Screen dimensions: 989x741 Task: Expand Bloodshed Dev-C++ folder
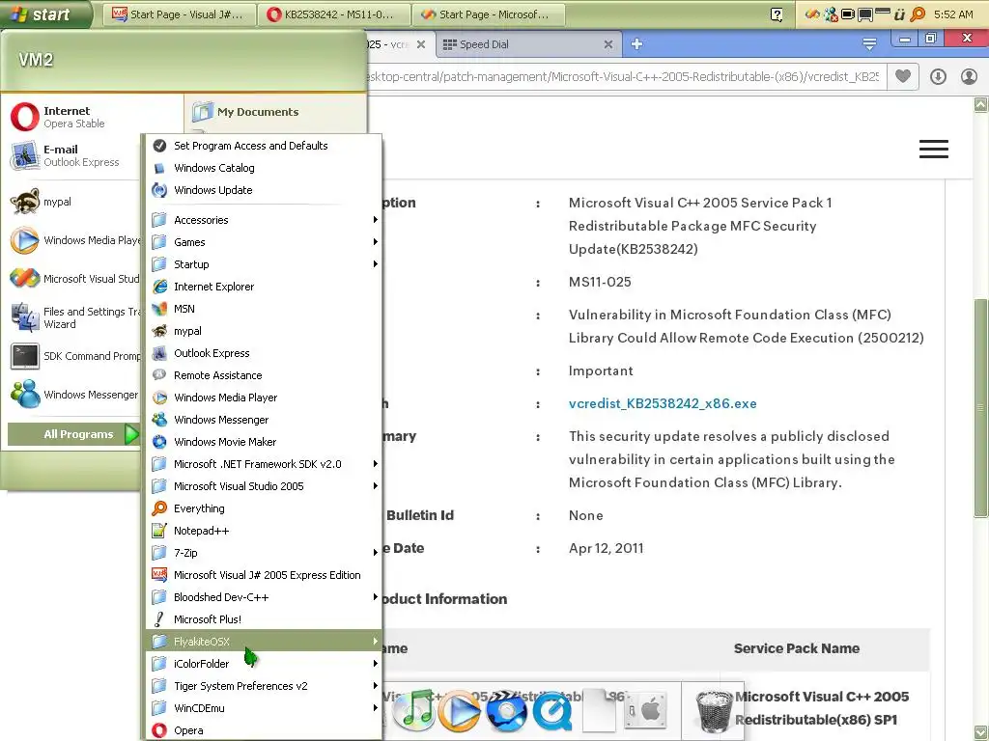(264, 596)
